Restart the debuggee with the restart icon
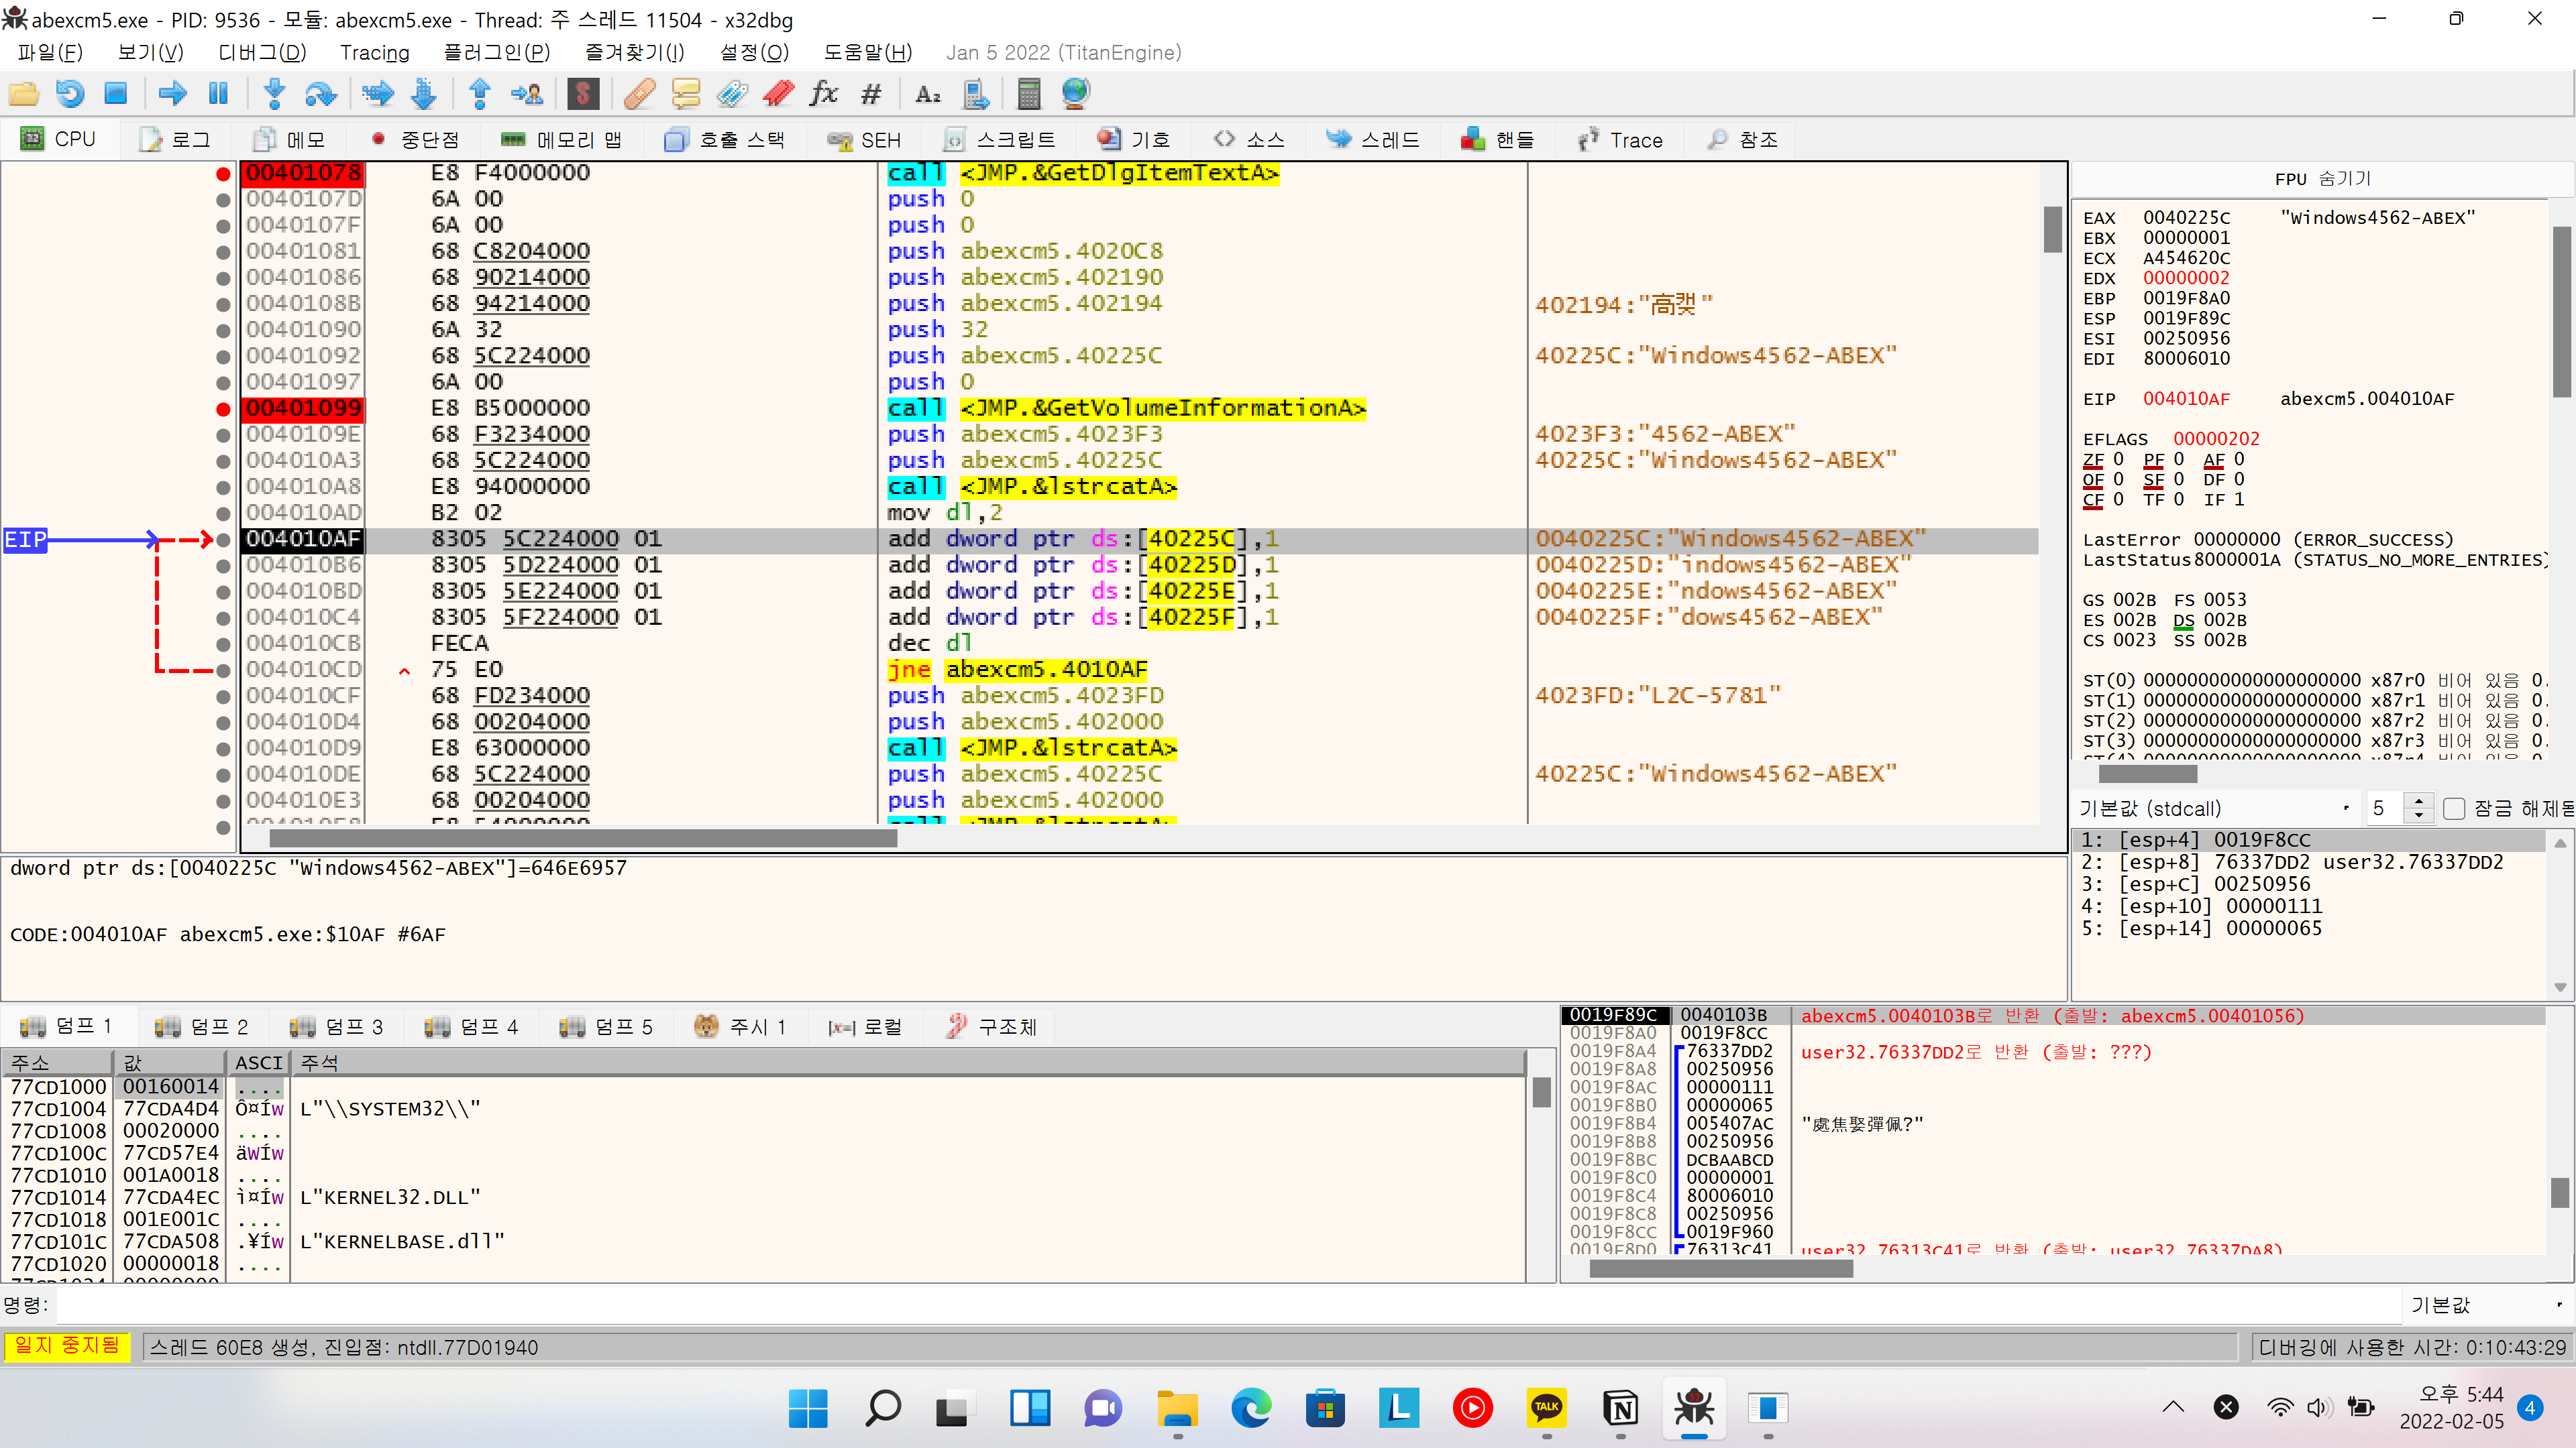The height and width of the screenshot is (1448, 2576). (x=69, y=94)
